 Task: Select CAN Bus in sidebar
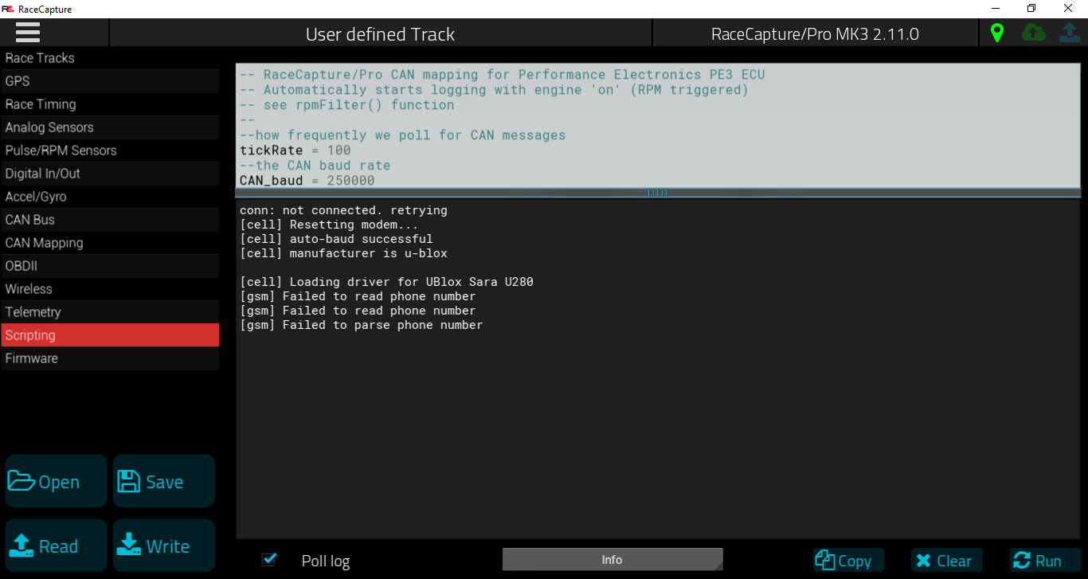click(110, 220)
